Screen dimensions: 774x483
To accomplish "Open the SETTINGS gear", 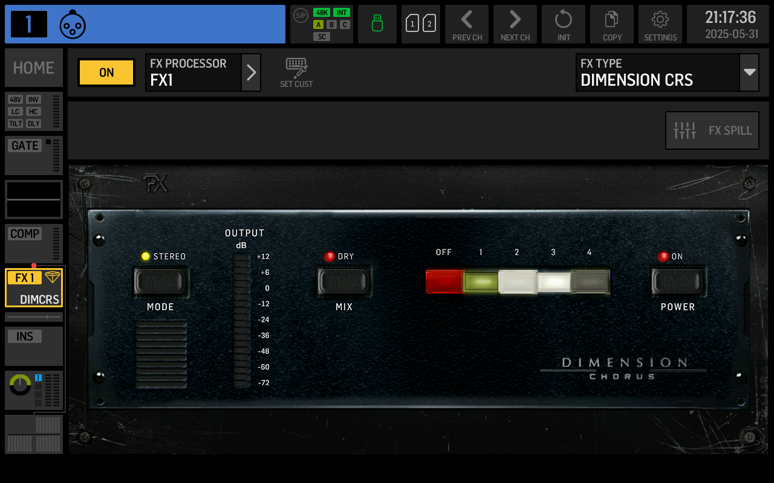I will click(x=660, y=24).
